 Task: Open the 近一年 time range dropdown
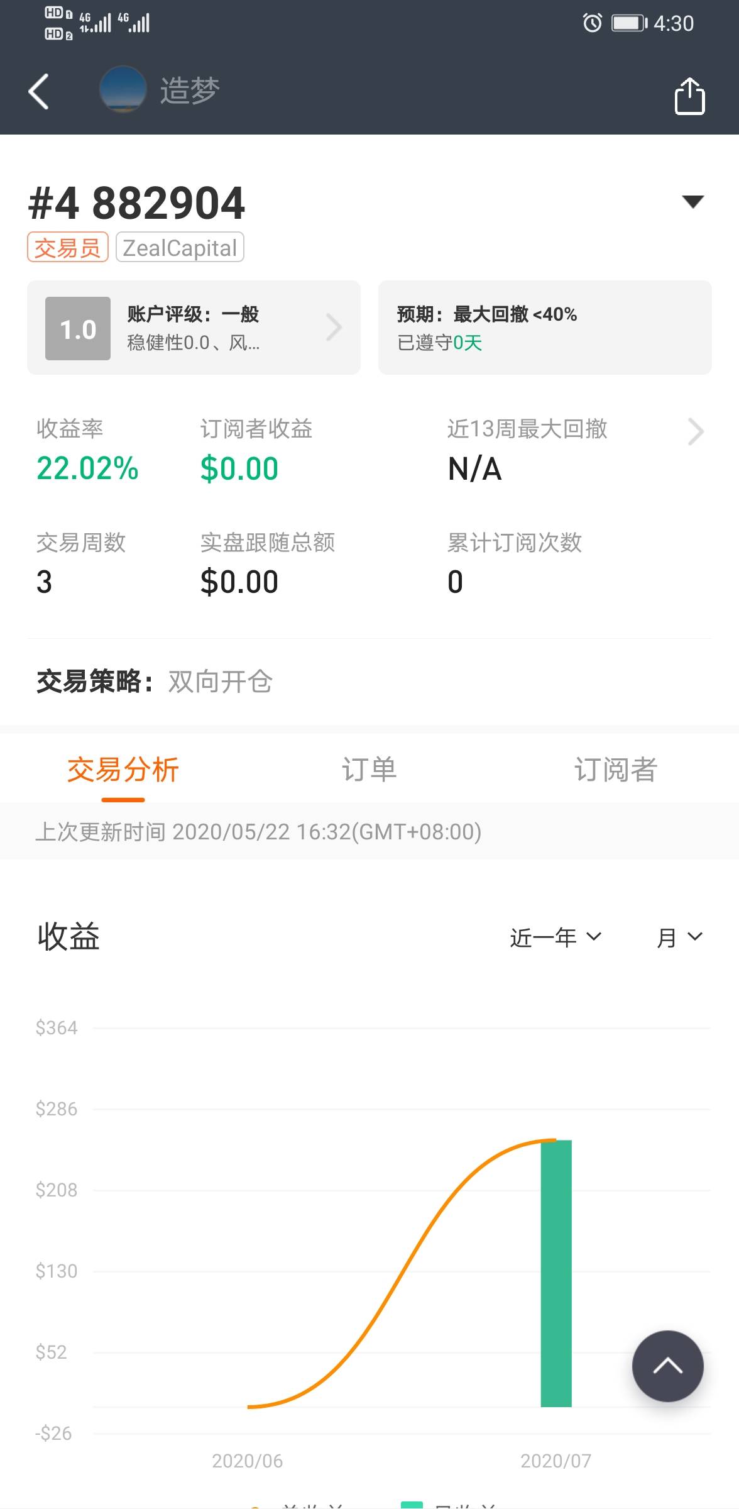(x=555, y=937)
